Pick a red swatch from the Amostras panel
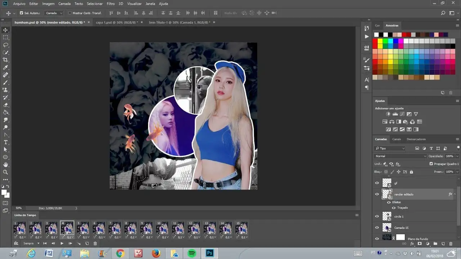The width and height of the screenshot is (461, 259). [x=376, y=41]
